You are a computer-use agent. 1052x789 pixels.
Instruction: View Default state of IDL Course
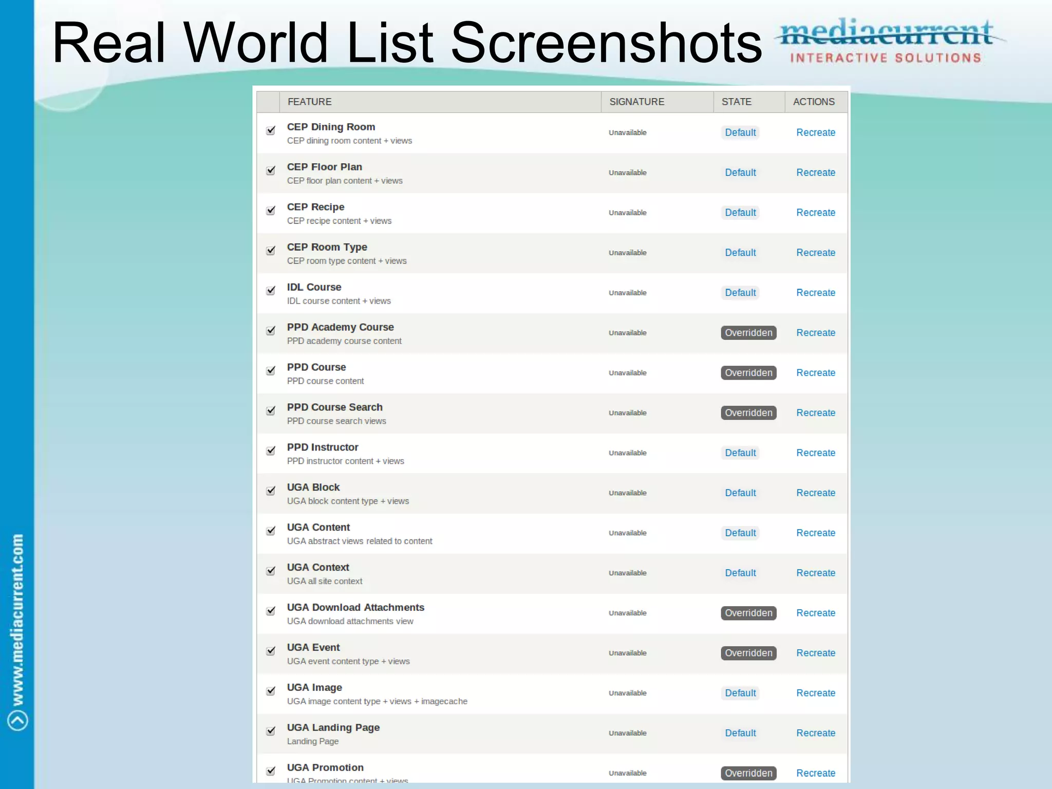tap(740, 293)
